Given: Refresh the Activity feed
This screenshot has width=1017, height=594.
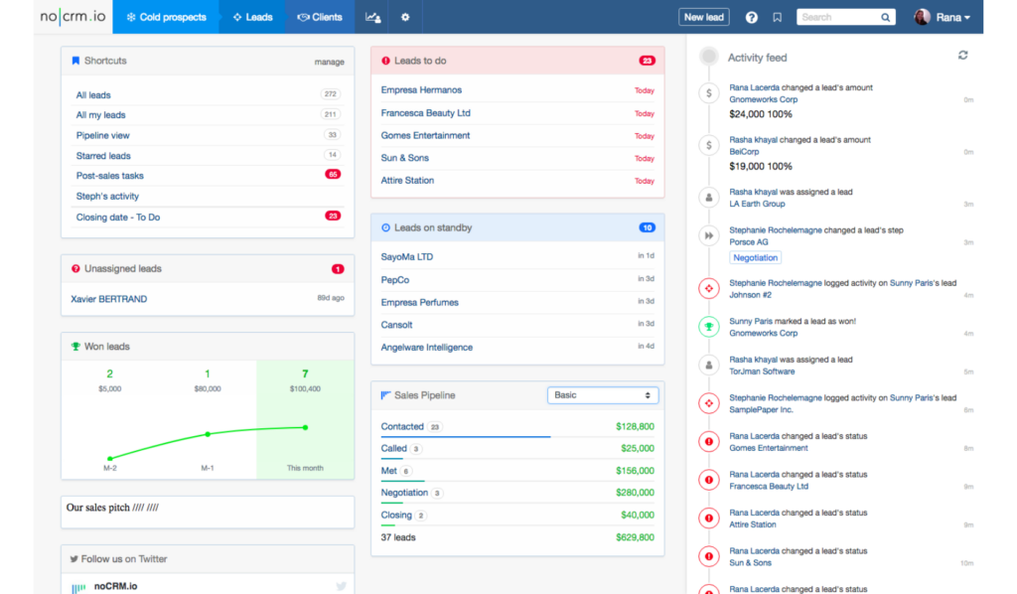Looking at the screenshot, I should [963, 56].
